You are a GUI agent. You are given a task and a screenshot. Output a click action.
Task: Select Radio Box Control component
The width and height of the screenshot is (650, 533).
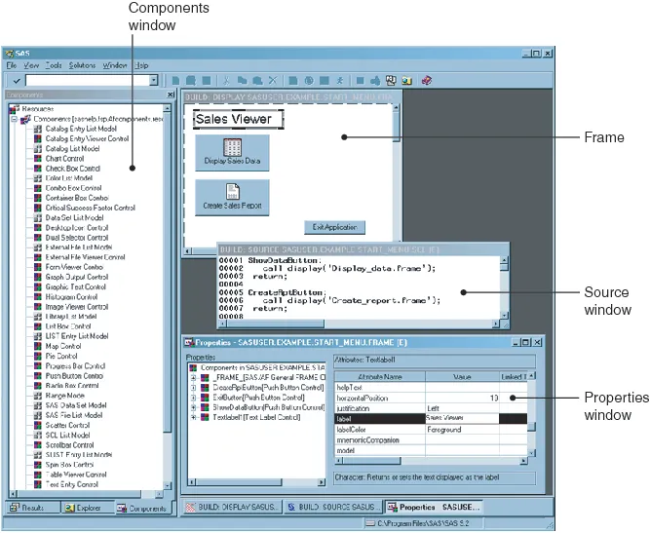coord(72,386)
